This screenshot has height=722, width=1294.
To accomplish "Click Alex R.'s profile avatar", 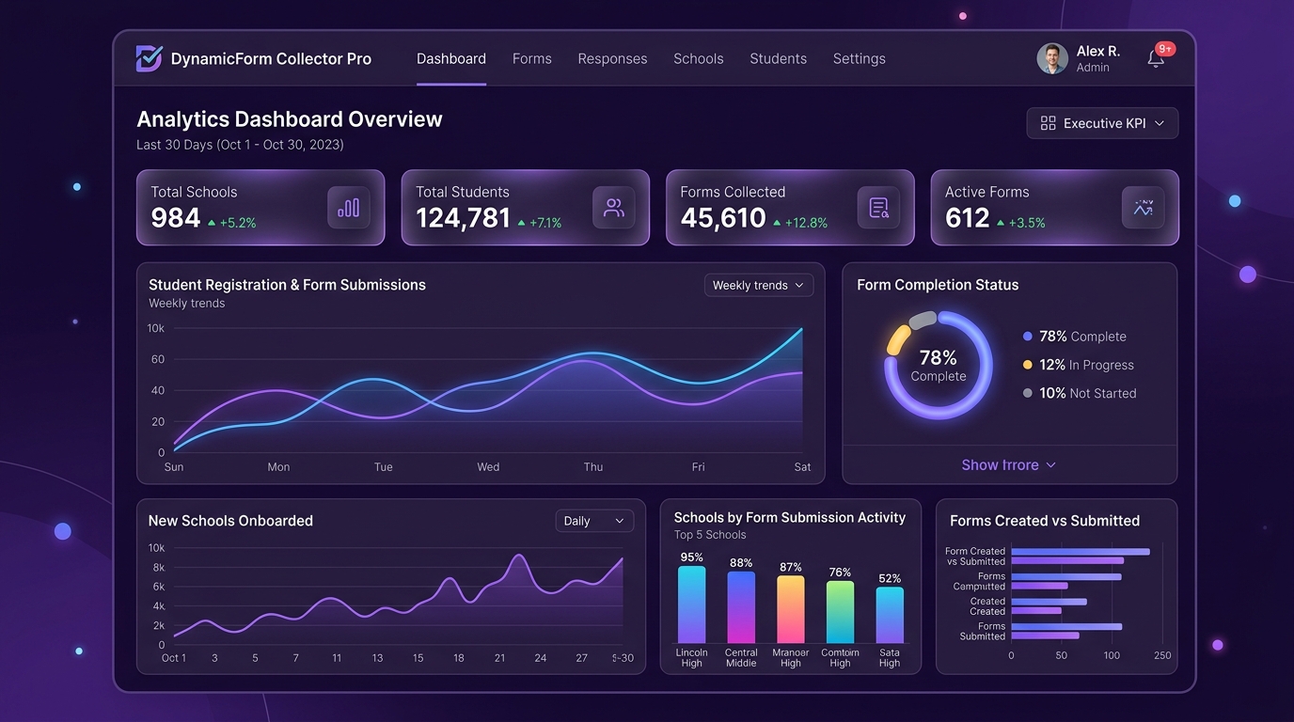I will 1051,58.
